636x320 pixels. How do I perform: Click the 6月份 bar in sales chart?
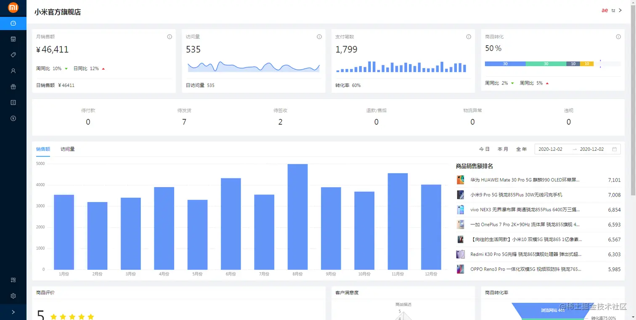(231, 224)
